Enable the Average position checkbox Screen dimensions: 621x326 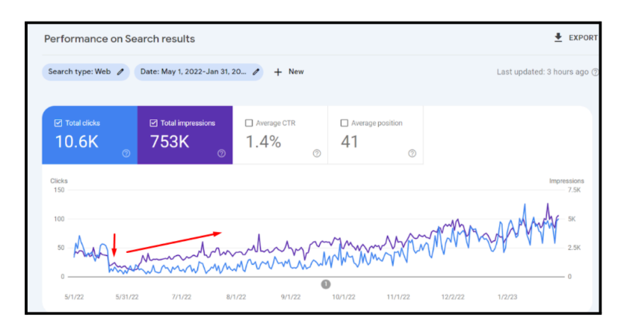(345, 123)
